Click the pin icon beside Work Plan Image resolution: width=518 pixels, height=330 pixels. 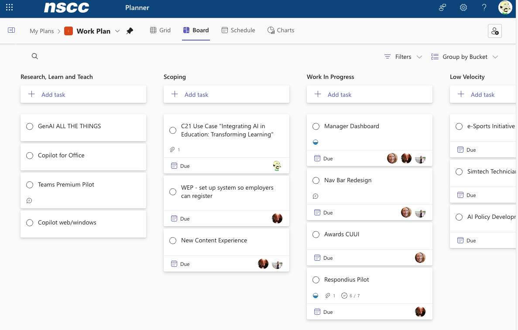[x=130, y=31]
